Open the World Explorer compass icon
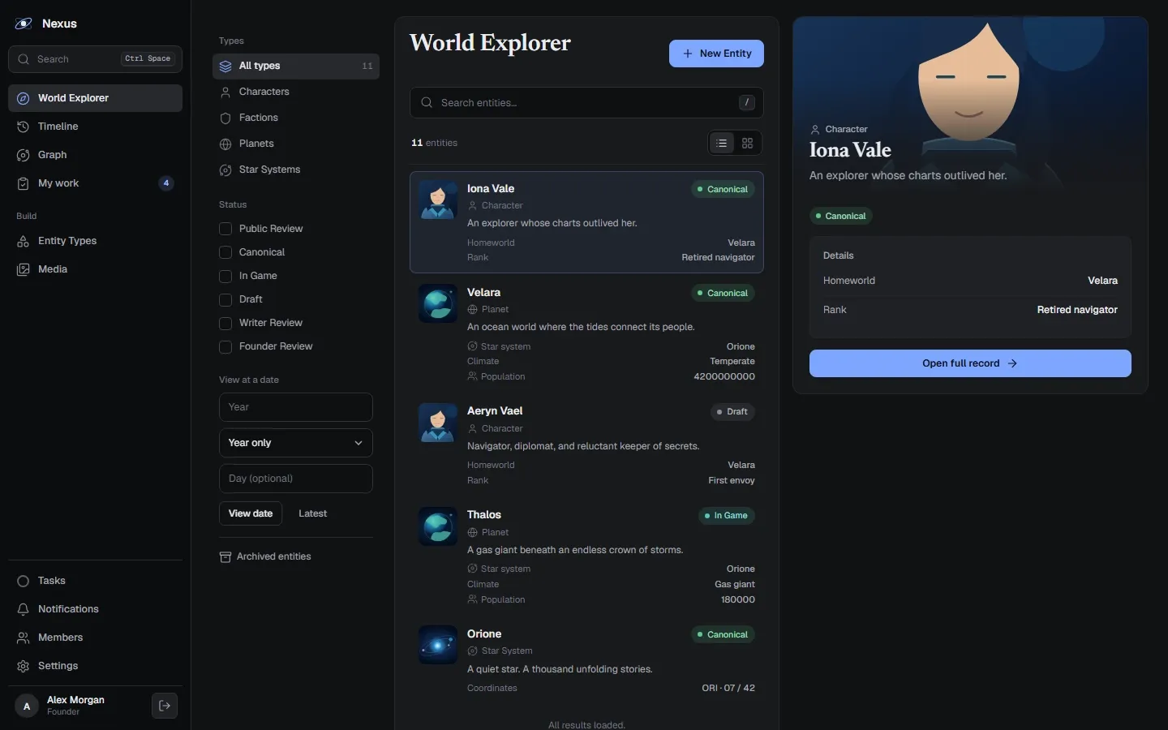Image resolution: width=1168 pixels, height=730 pixels. [23, 98]
